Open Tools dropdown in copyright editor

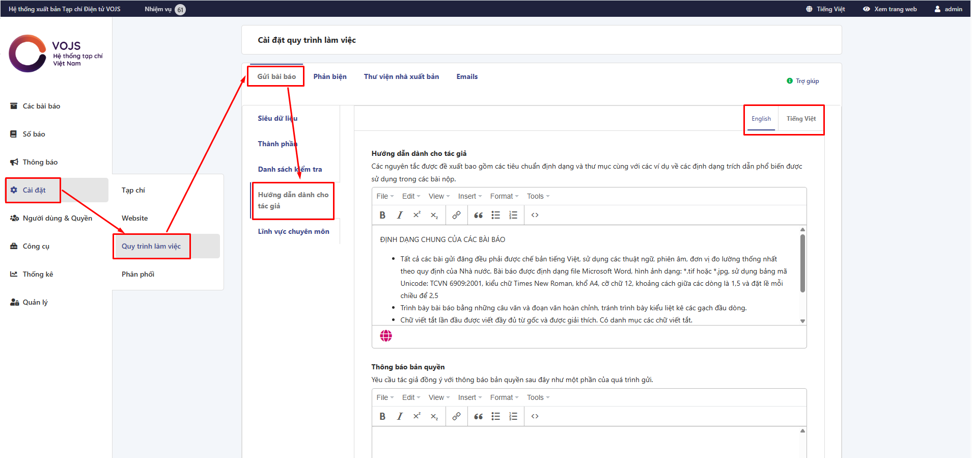click(538, 397)
